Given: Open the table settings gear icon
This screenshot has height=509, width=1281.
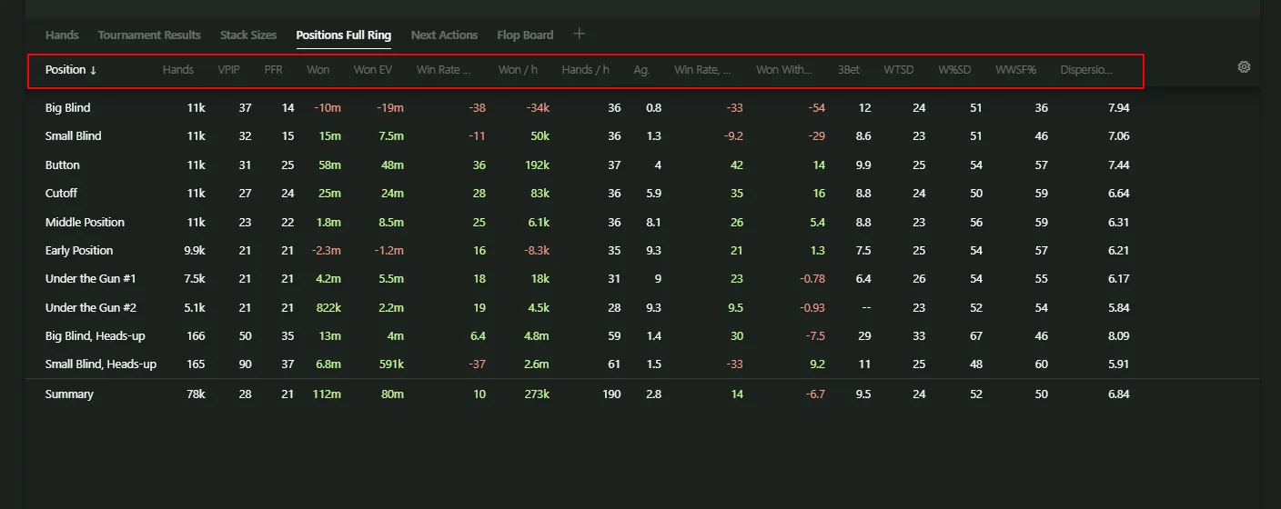Looking at the screenshot, I should click(x=1244, y=67).
